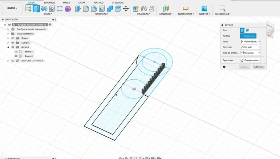Viewport: 280px width, 159px height.
Task: Click the As-built Joint icon
Action: [152, 8]
